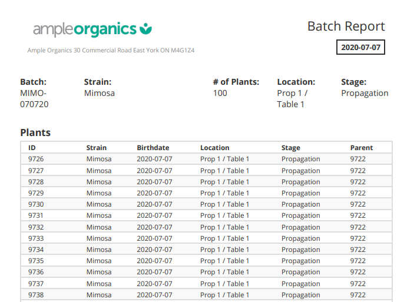Click the Ample Organics leaf logo icon

click(147, 28)
